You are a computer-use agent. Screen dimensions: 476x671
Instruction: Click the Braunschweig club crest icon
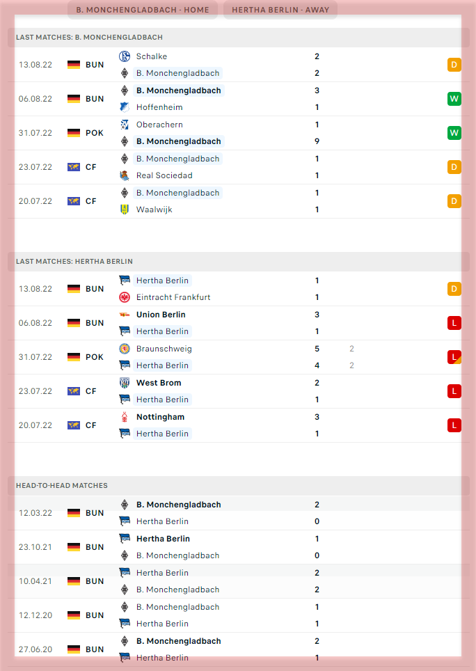pos(125,349)
